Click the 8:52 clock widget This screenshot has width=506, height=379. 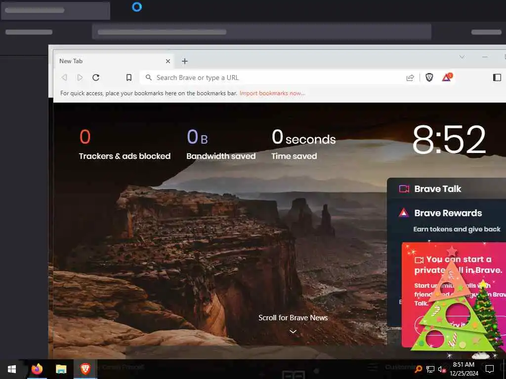pyautogui.click(x=449, y=140)
